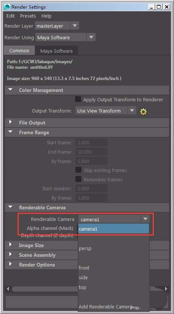The width and height of the screenshot is (174, 314).
Task: Click the Renderable Camera dropdown arrow
Action: [145, 219]
